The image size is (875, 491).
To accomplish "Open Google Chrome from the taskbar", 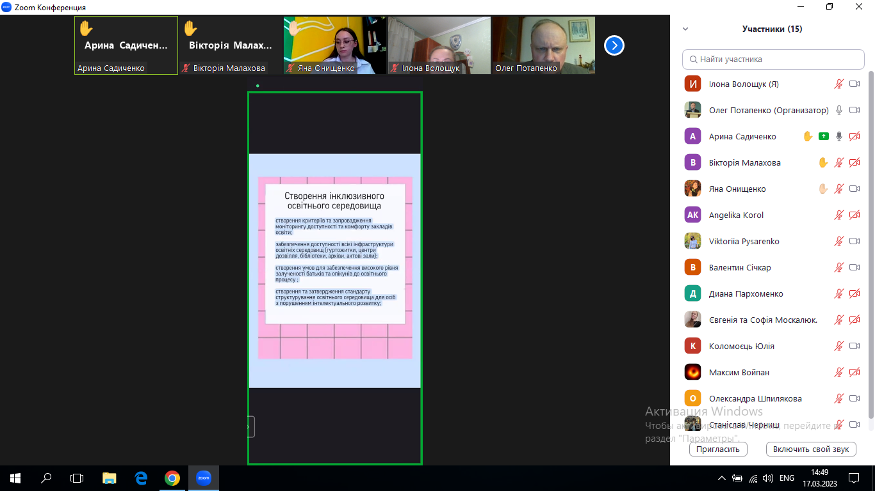I will pyautogui.click(x=172, y=478).
